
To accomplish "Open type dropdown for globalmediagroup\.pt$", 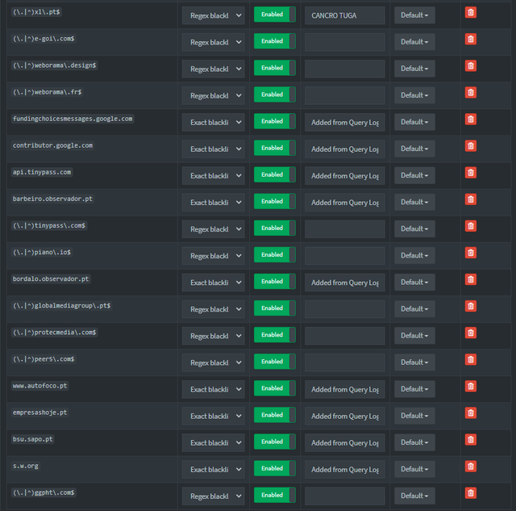I will [213, 309].
